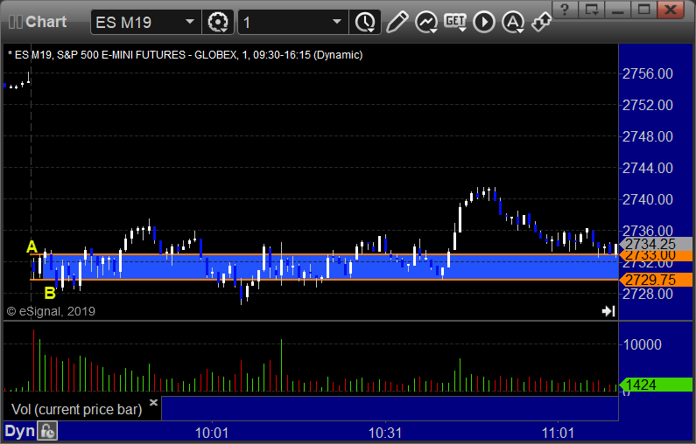
Task: Click the link/export arrow icon
Action: [541, 22]
